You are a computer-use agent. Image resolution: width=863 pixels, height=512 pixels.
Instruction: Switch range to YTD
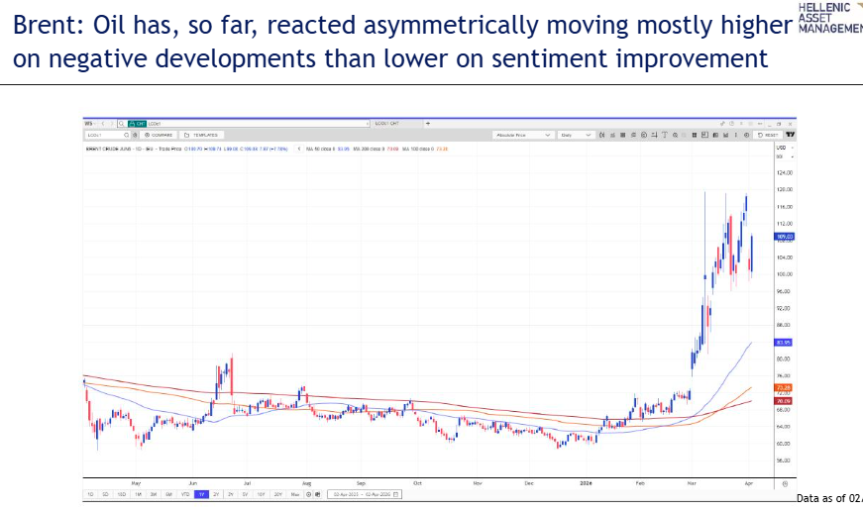pos(185,493)
